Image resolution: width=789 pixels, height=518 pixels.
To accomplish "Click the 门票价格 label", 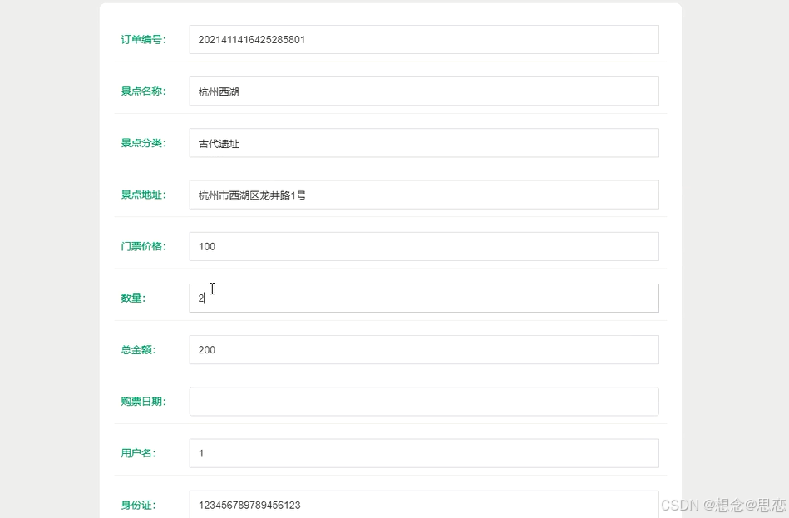I will [x=143, y=246].
